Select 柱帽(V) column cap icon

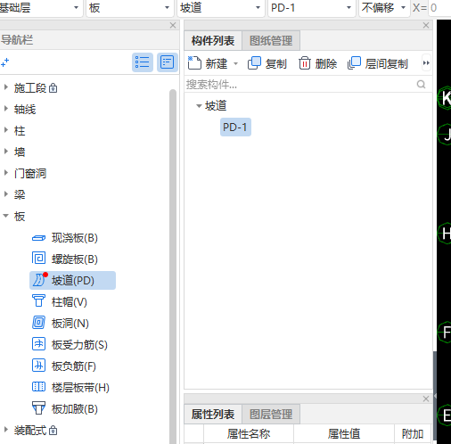(x=38, y=300)
